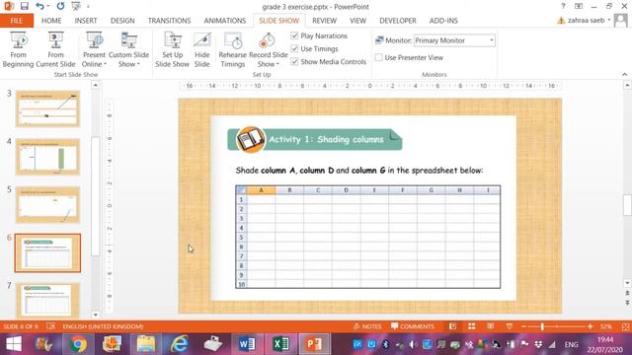Screen dimensions: 632x355
Task: Select slide 7 thumbnail
Action: (47, 300)
